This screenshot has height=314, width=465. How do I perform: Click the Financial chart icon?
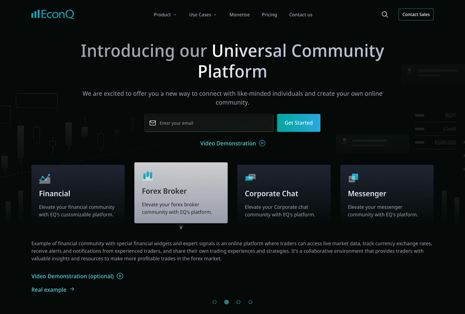click(45, 179)
